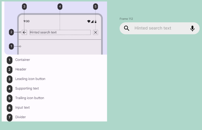This screenshot has height=130, width=202.
Task: Click the 9:30 clock text in the mockup
Action: coord(27,21)
